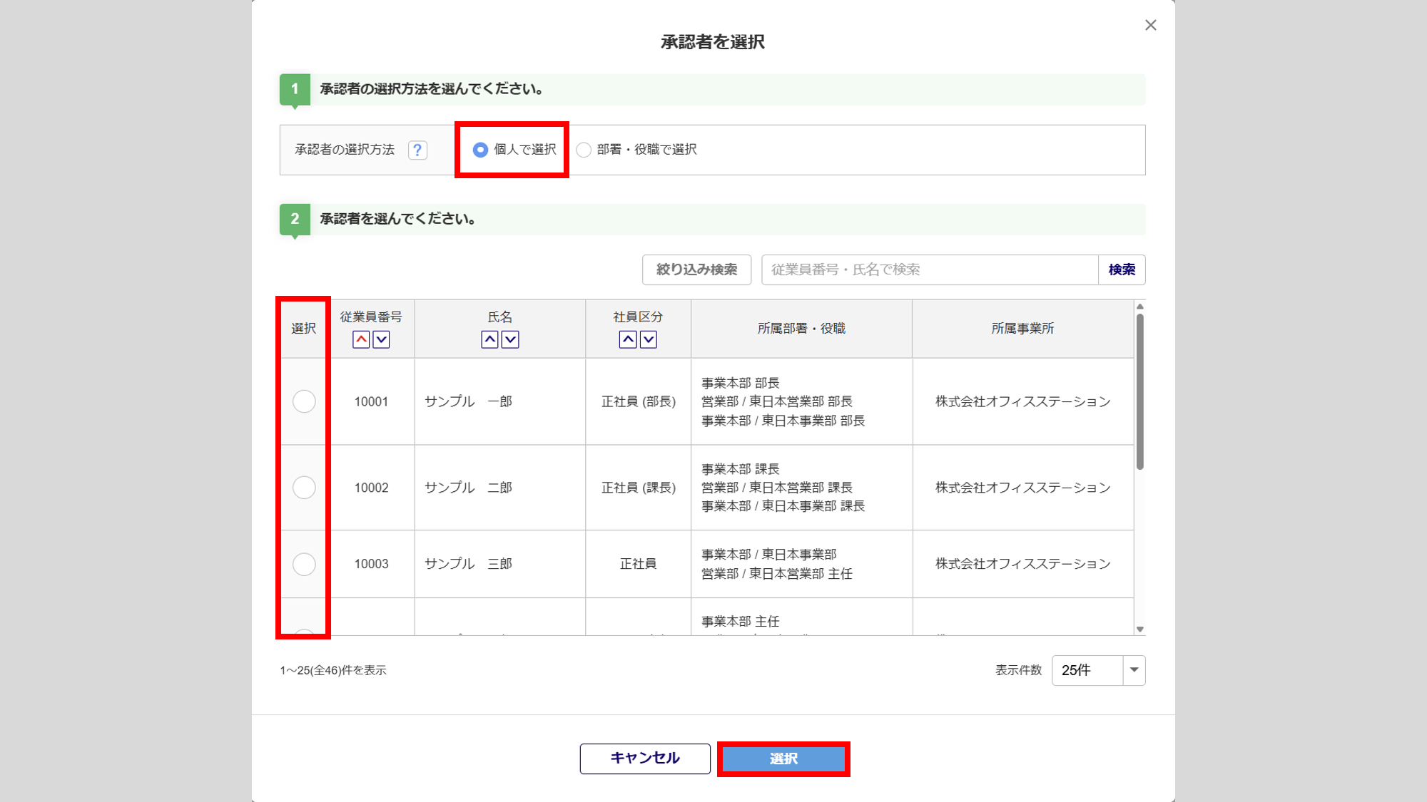This screenshot has height=802, width=1427.
Task: Click 絞り込み検索 filter button
Action: (696, 269)
